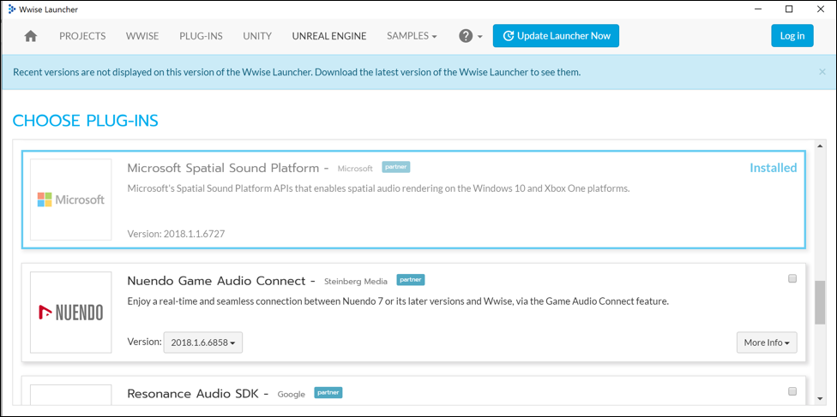This screenshot has height=417, width=837.
Task: Click the partner badge next to Steinberg Media
Action: (x=411, y=279)
